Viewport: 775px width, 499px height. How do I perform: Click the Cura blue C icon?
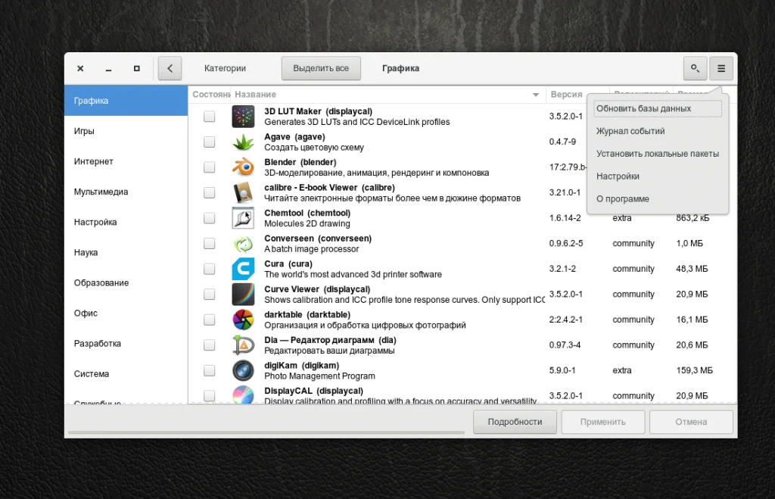243,269
